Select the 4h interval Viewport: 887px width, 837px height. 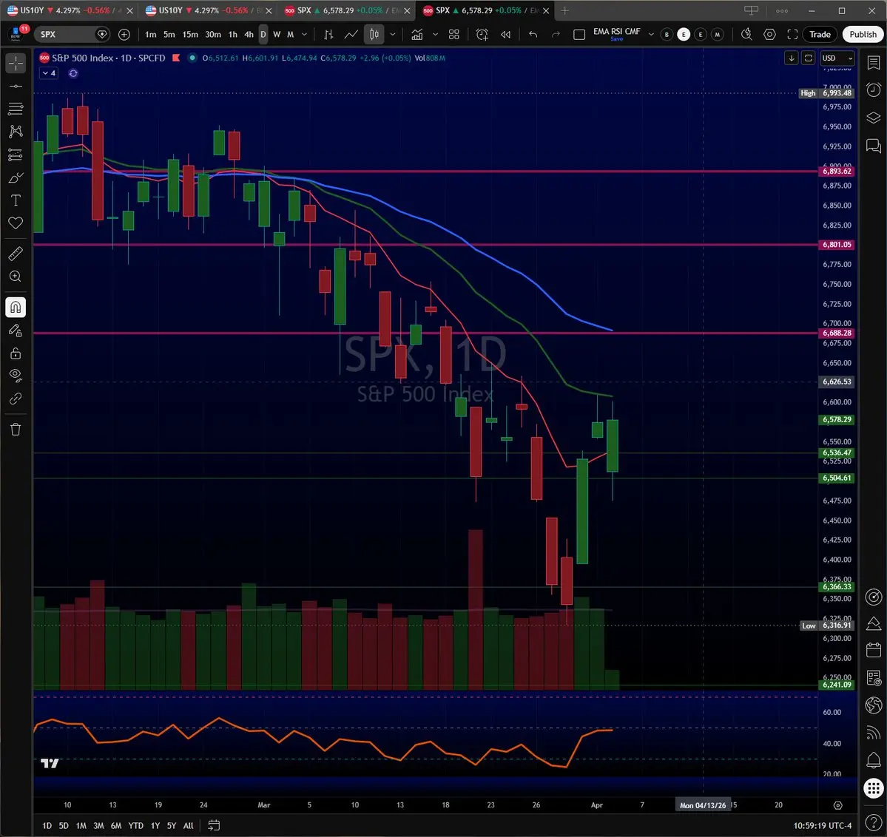tap(249, 35)
